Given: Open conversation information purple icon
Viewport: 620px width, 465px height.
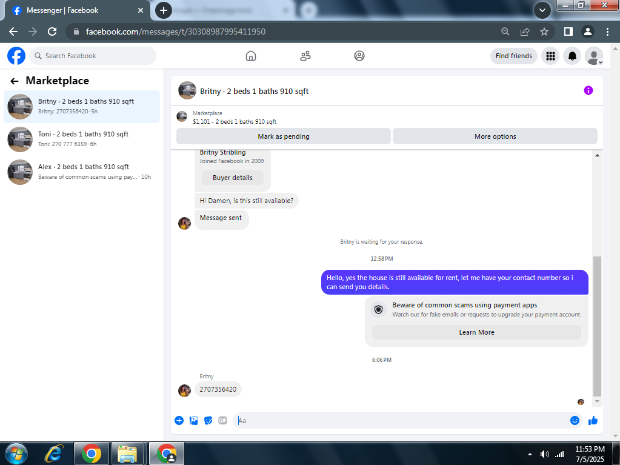Looking at the screenshot, I should tap(588, 90).
